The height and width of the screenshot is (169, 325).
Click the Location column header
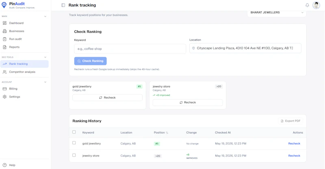[126, 133]
